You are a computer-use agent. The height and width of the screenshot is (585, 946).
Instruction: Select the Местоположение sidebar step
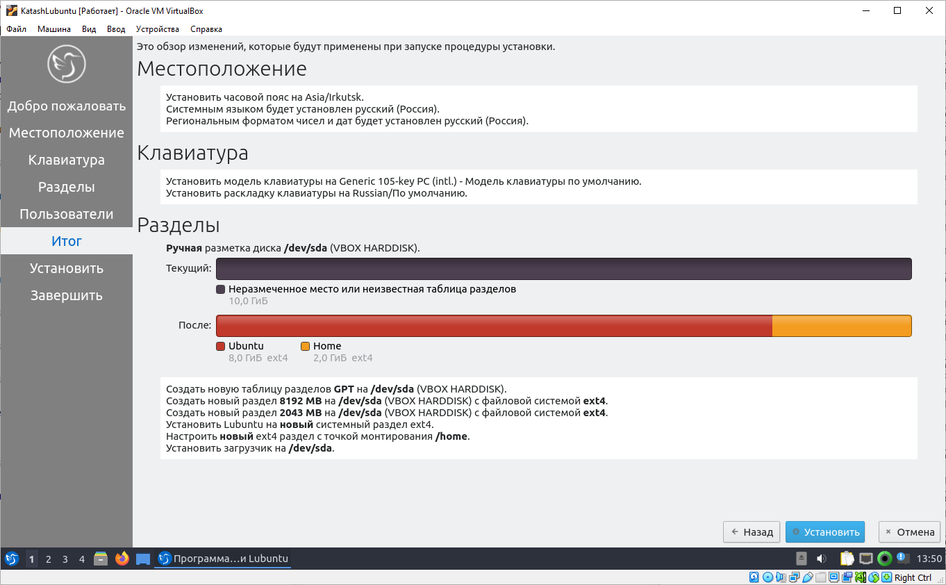click(67, 133)
